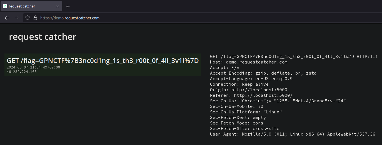Click the Sec-Fetch-Mode: cors line
This screenshot has height=145, width=382.
click(236, 123)
